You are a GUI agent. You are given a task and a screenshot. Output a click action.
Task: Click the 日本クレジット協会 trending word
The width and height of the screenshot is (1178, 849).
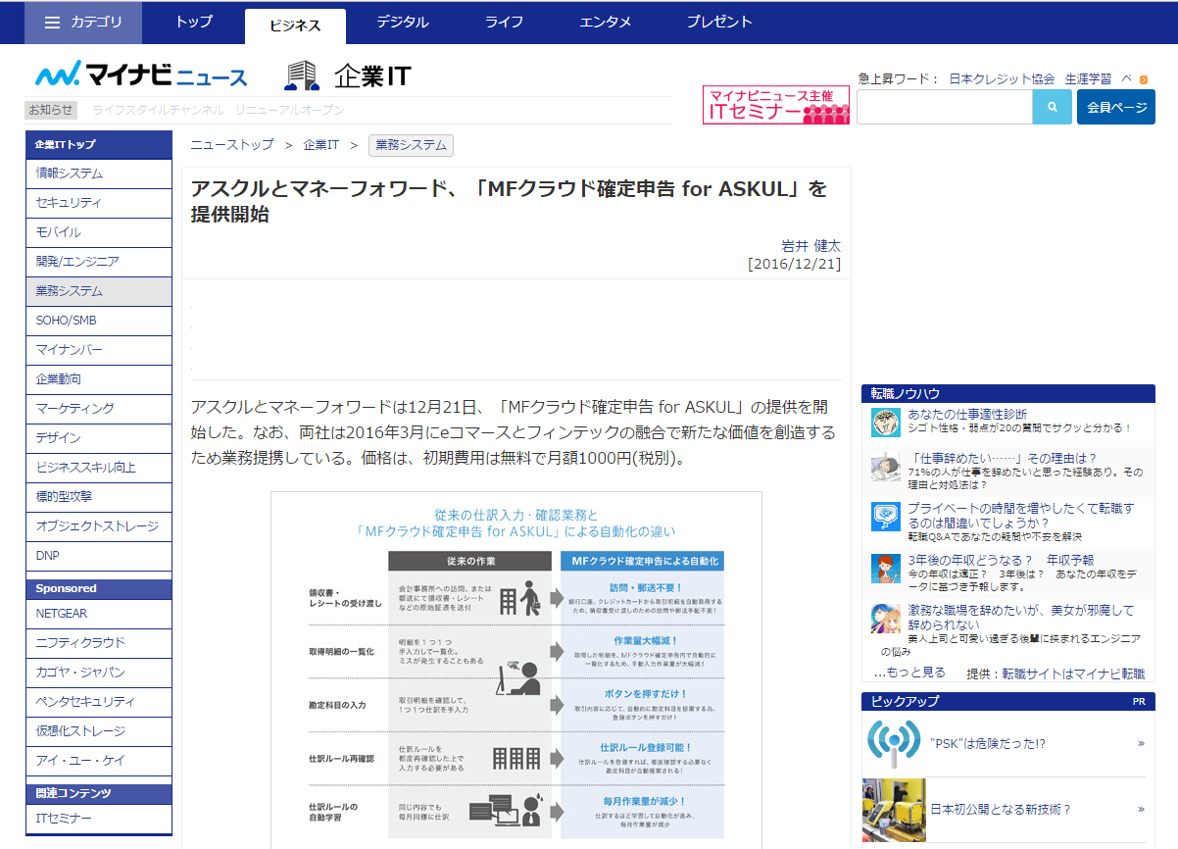(x=1002, y=79)
